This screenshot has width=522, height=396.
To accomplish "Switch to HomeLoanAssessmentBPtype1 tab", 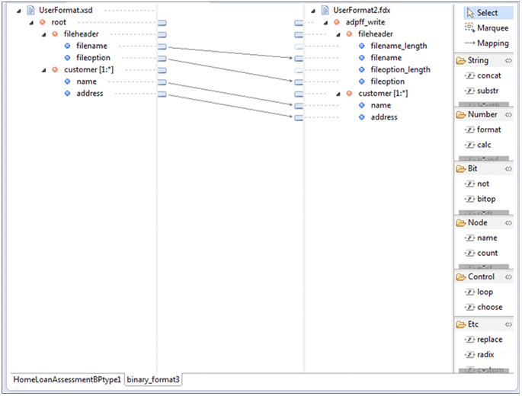I will coord(68,379).
